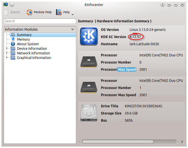188x148 pixels.
Task: Expand the Device Information tree node
Action: (x=7, y=49)
